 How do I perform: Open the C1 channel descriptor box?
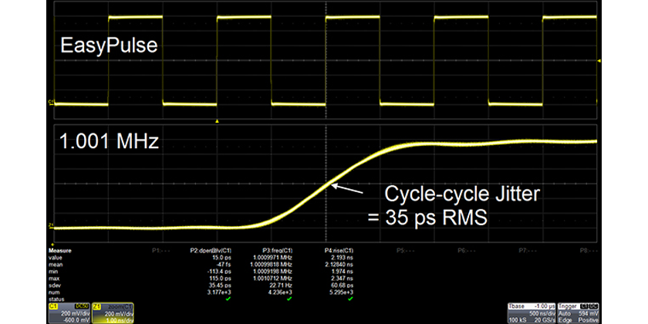click(69, 310)
